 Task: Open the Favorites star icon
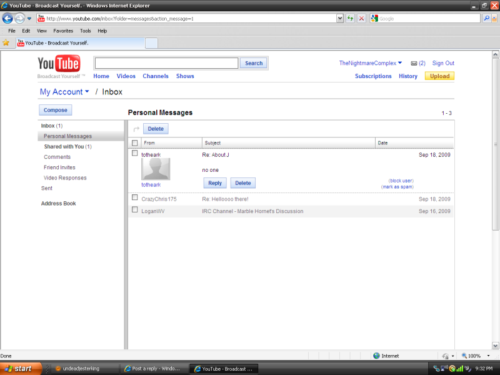[x=6, y=42]
